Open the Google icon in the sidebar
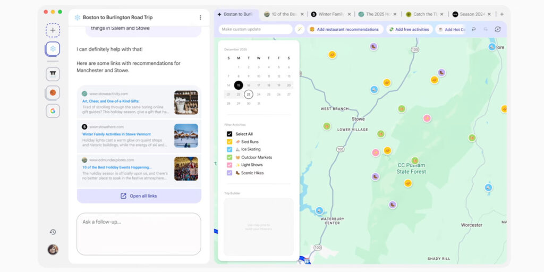Viewport: 544px width, 272px height. tap(53, 111)
